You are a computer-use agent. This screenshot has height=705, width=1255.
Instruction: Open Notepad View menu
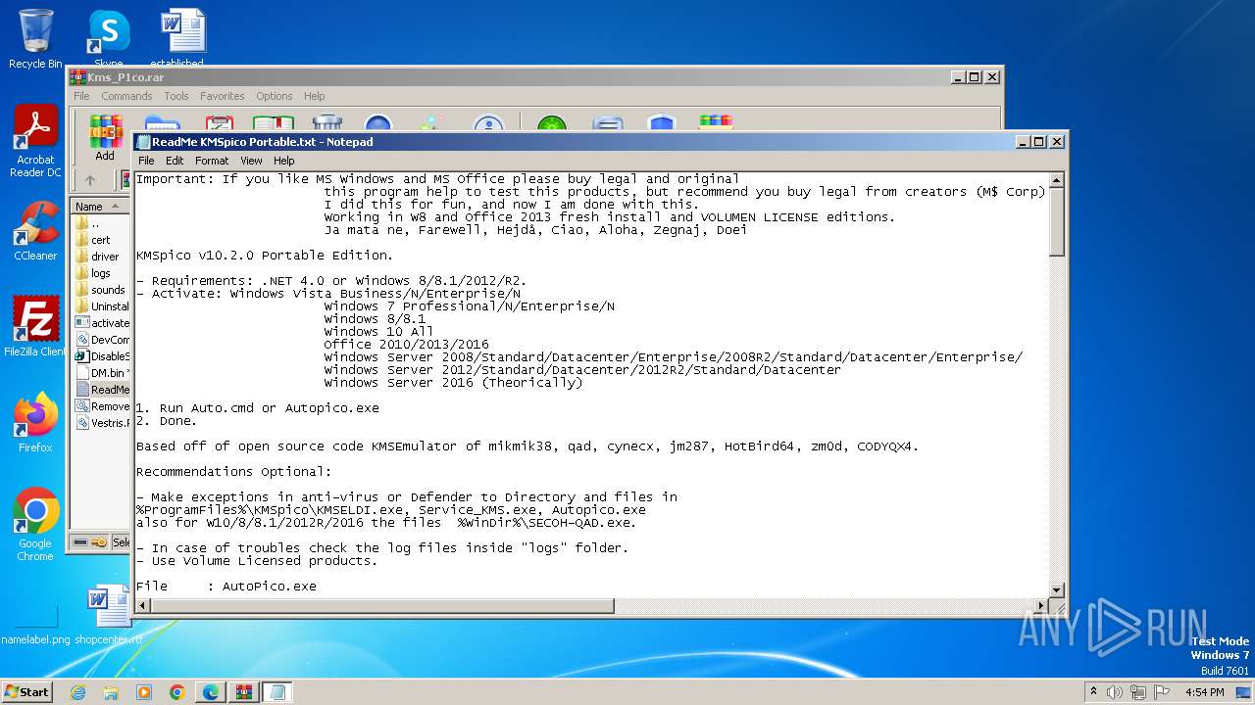coord(251,161)
